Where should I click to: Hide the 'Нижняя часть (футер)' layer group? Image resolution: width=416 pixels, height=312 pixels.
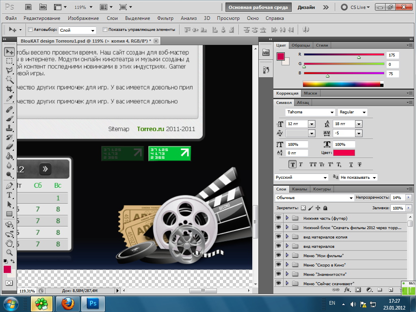pos(278,218)
